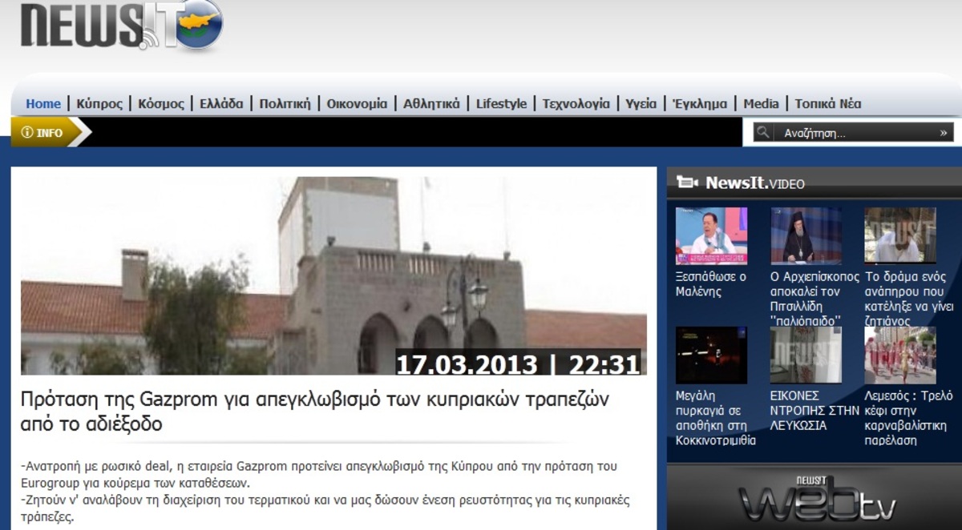Click the article summary starting with Ανατροπή με ρωσικό deal

pyautogui.click(x=319, y=475)
